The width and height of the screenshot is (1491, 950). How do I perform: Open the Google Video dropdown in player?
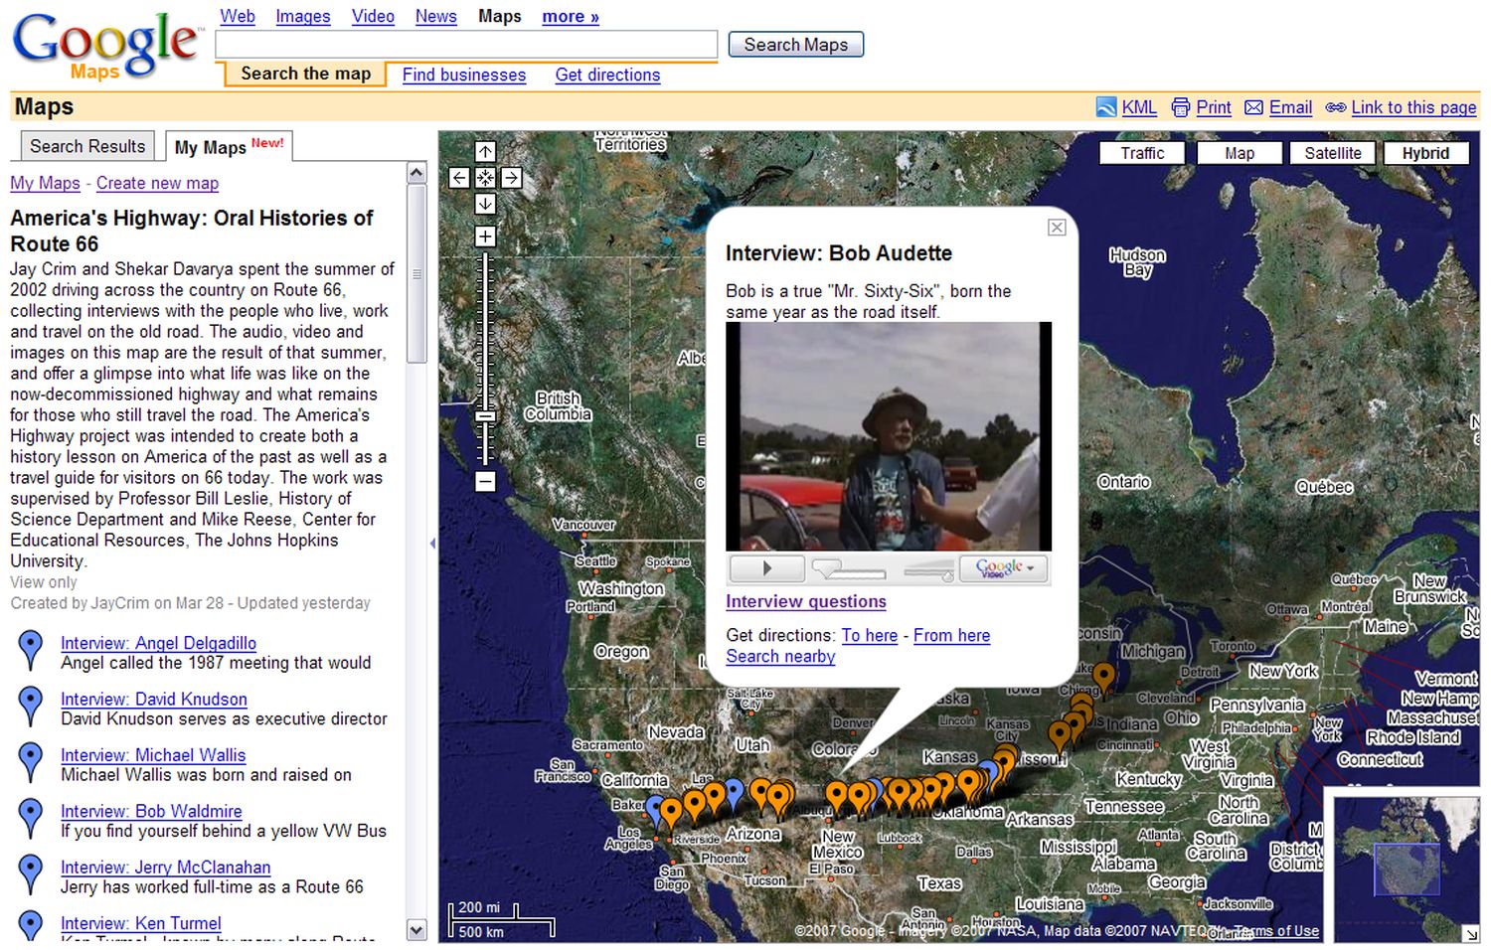1004,568
